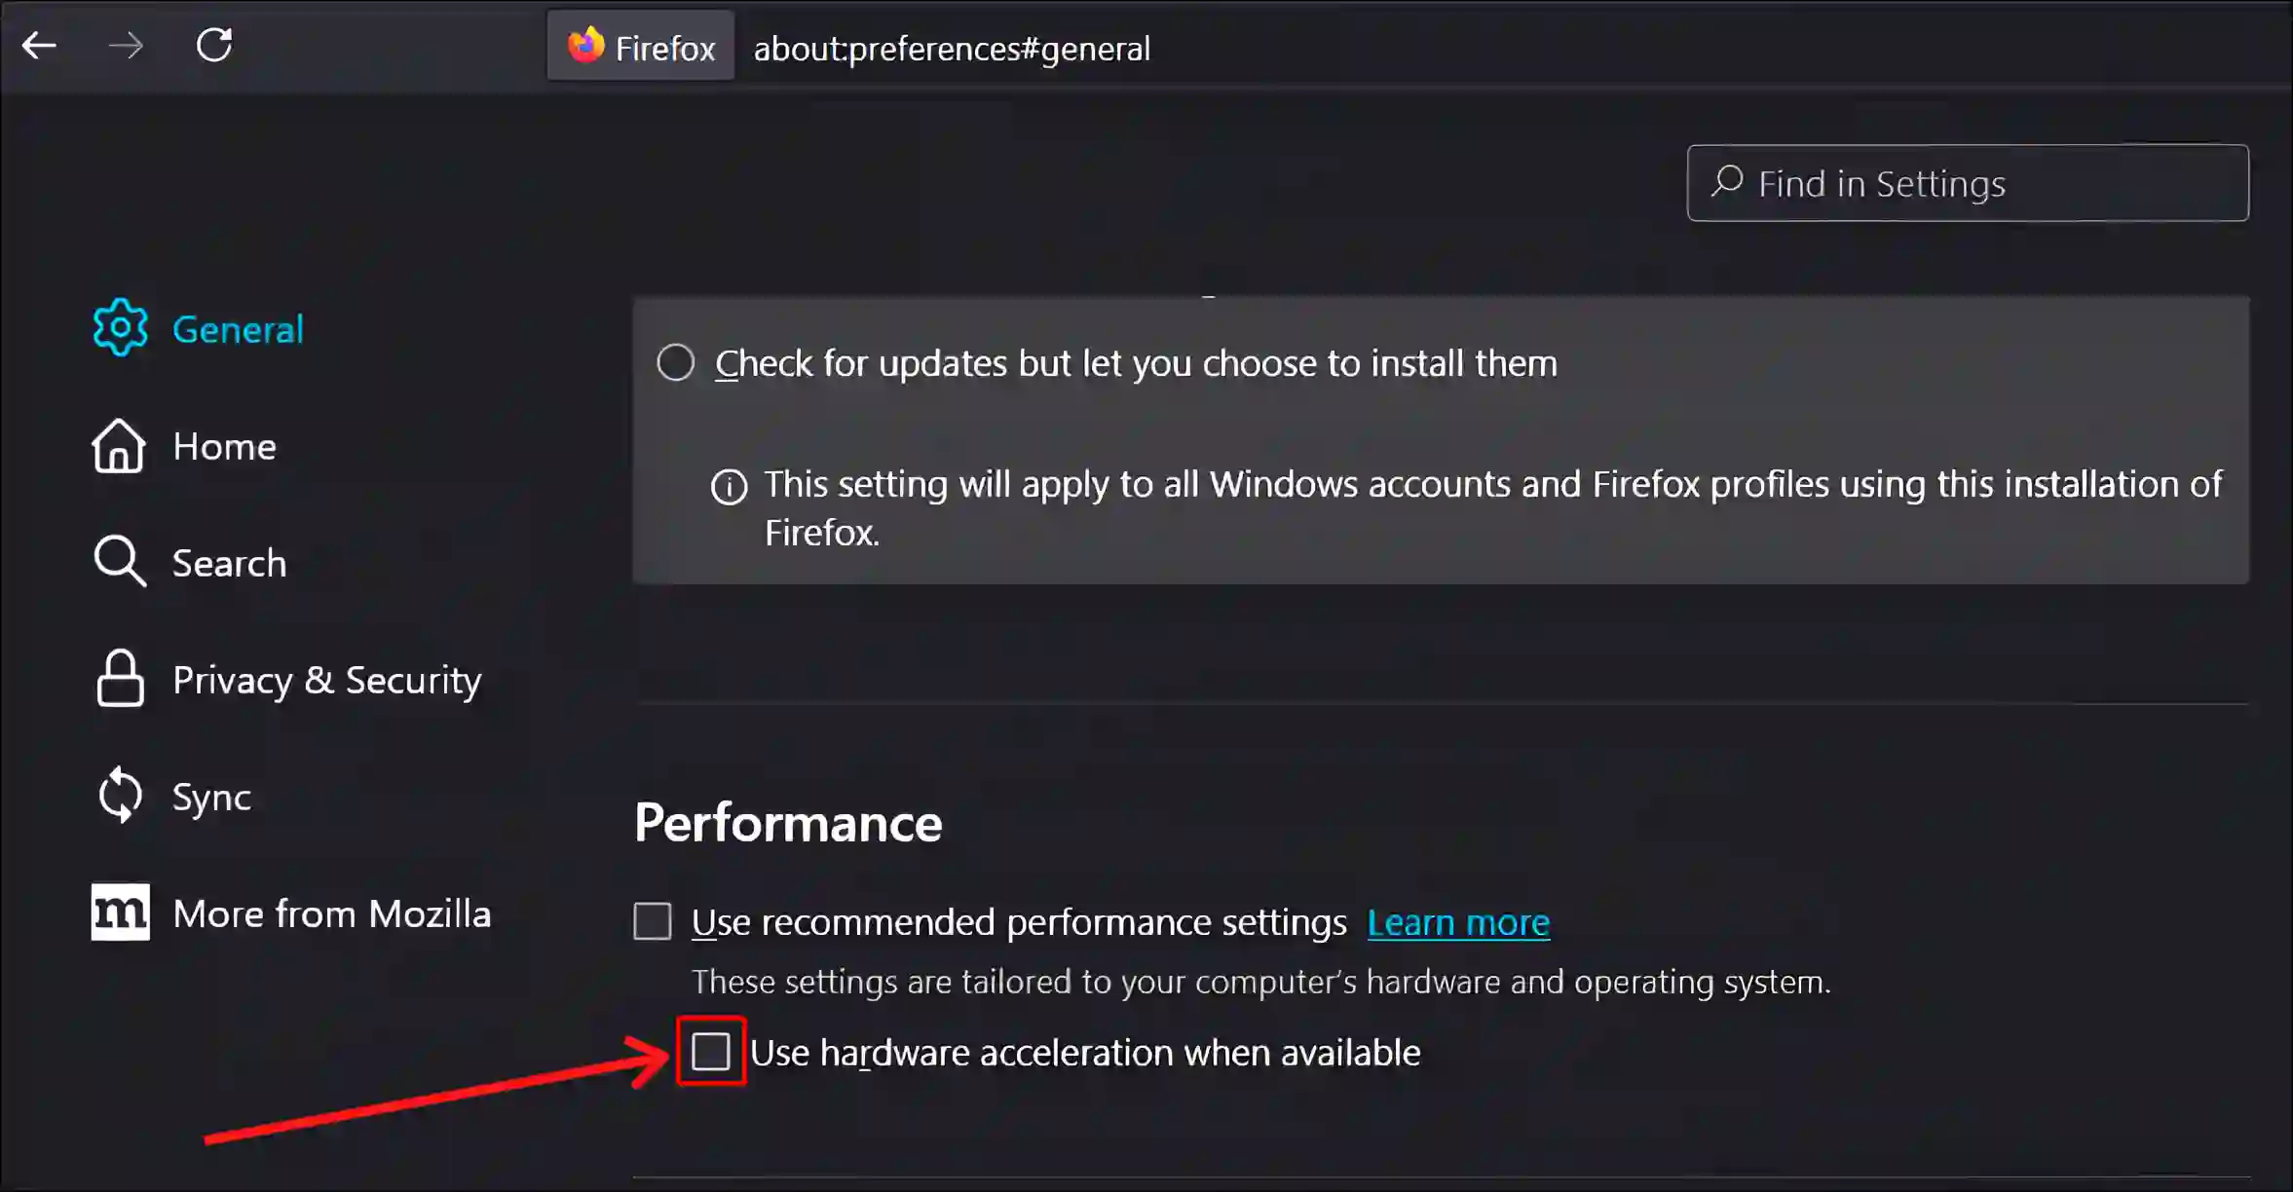Viewport: 2293px width, 1192px height.
Task: Click the Home sidebar icon
Action: pyautogui.click(x=120, y=444)
